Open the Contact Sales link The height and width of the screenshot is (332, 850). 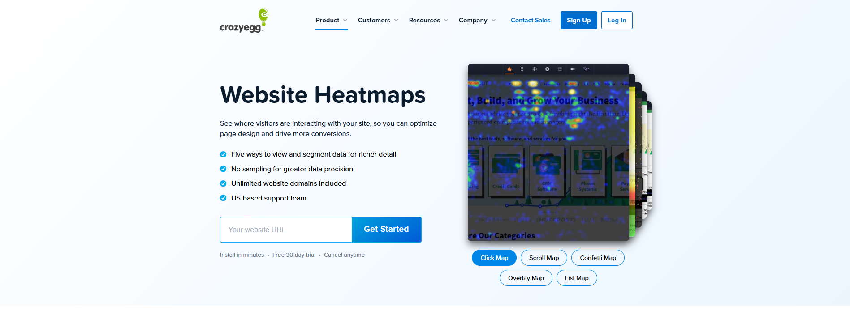coord(531,20)
